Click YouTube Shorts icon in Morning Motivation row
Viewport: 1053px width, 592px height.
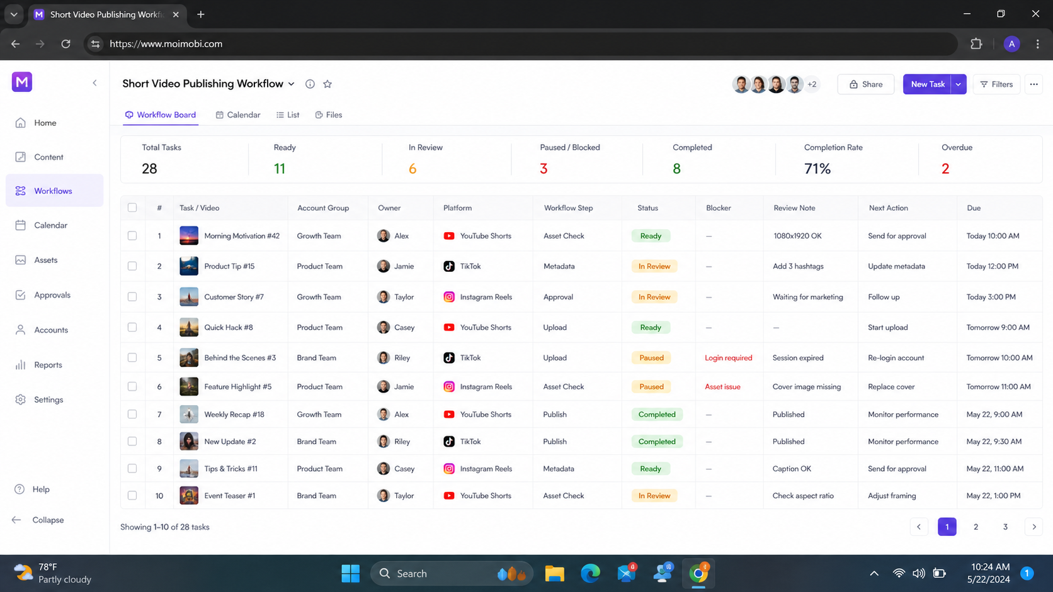449,236
